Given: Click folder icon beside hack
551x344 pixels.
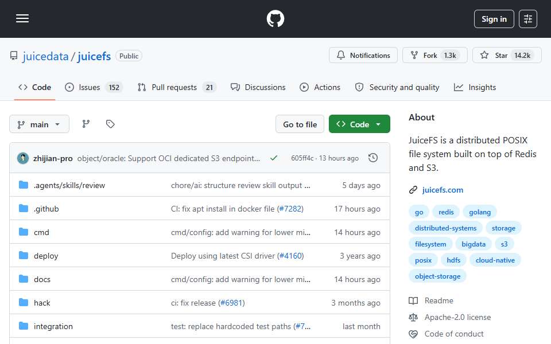Looking at the screenshot, I should pyautogui.click(x=24, y=303).
